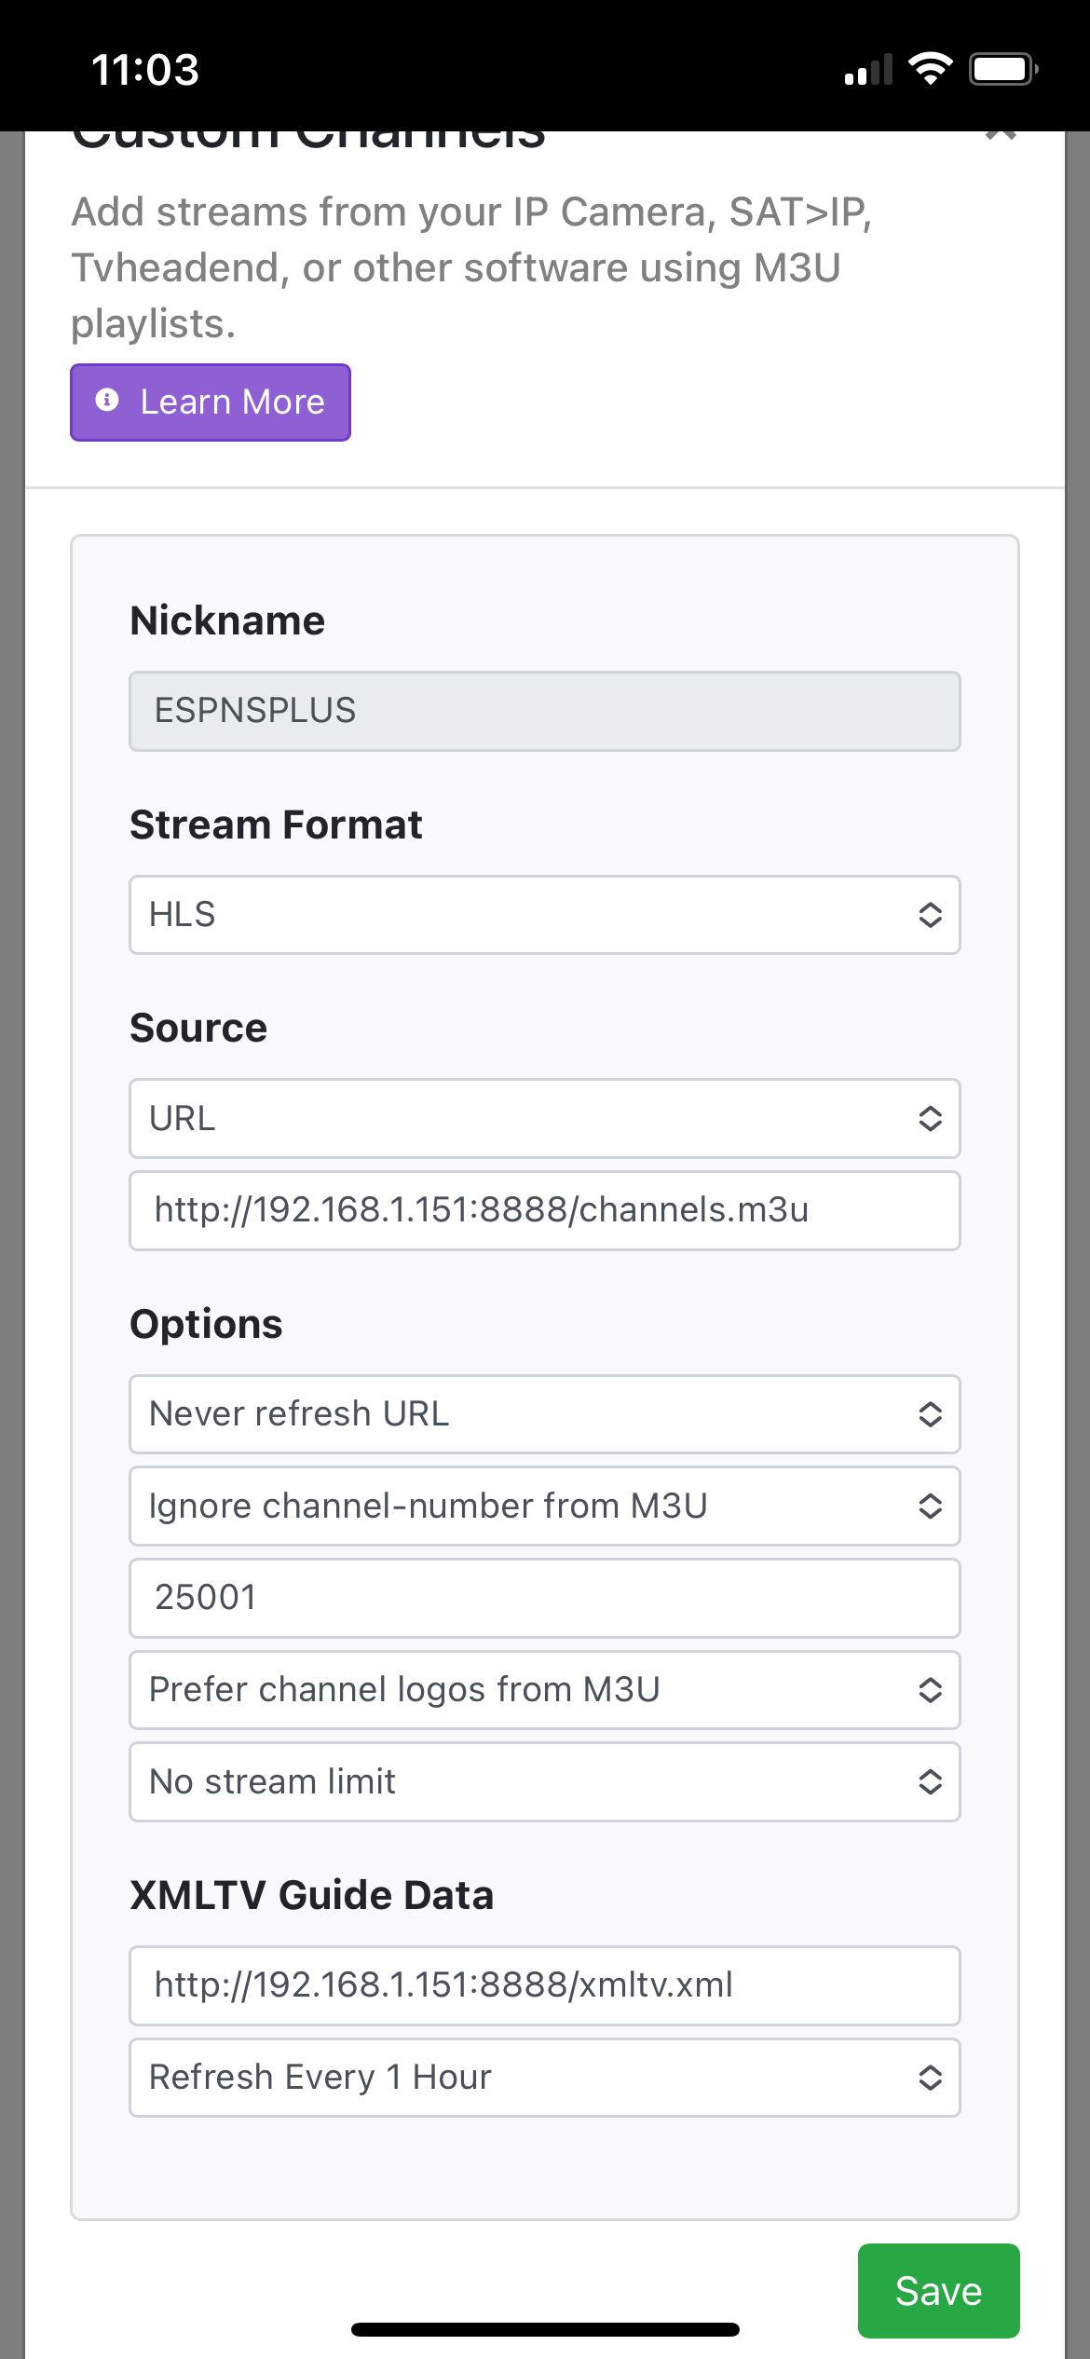Tap the battery indicator icon
The image size is (1090, 2359).
pyautogui.click(x=1003, y=69)
